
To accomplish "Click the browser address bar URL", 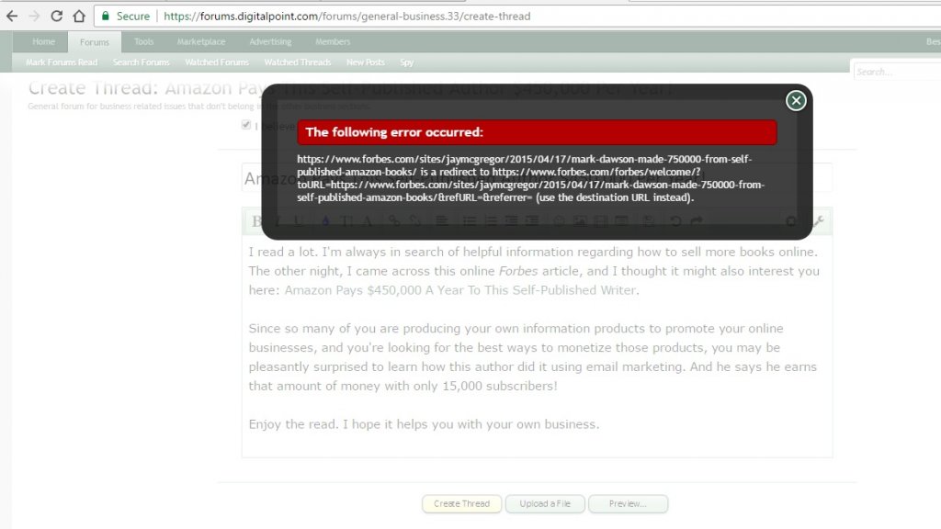I will (x=346, y=17).
